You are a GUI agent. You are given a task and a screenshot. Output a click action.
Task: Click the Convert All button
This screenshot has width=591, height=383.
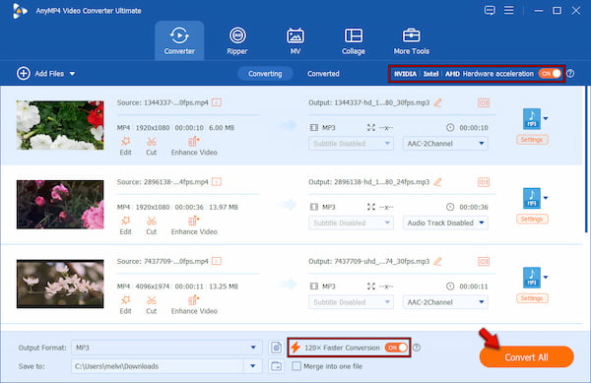click(x=526, y=357)
